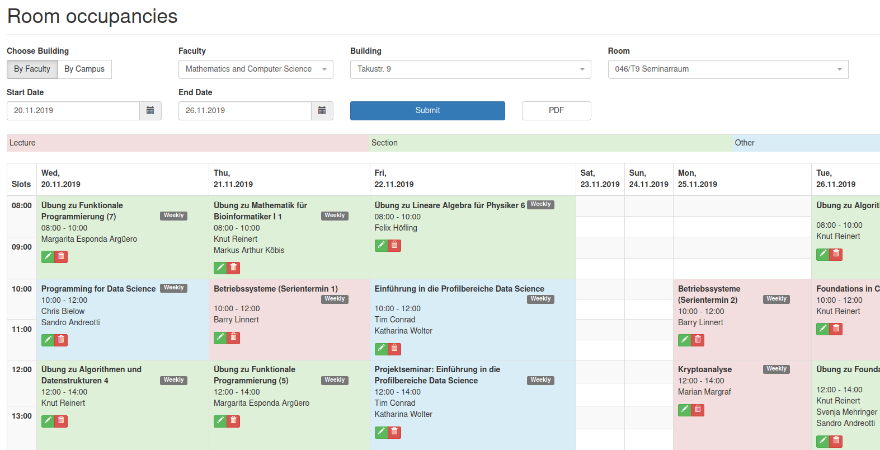Edit Übung zu Funktionale Programmierung (7) entry

48,256
